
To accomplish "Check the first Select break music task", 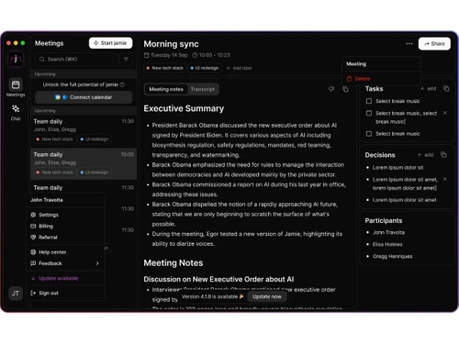I will (369, 101).
